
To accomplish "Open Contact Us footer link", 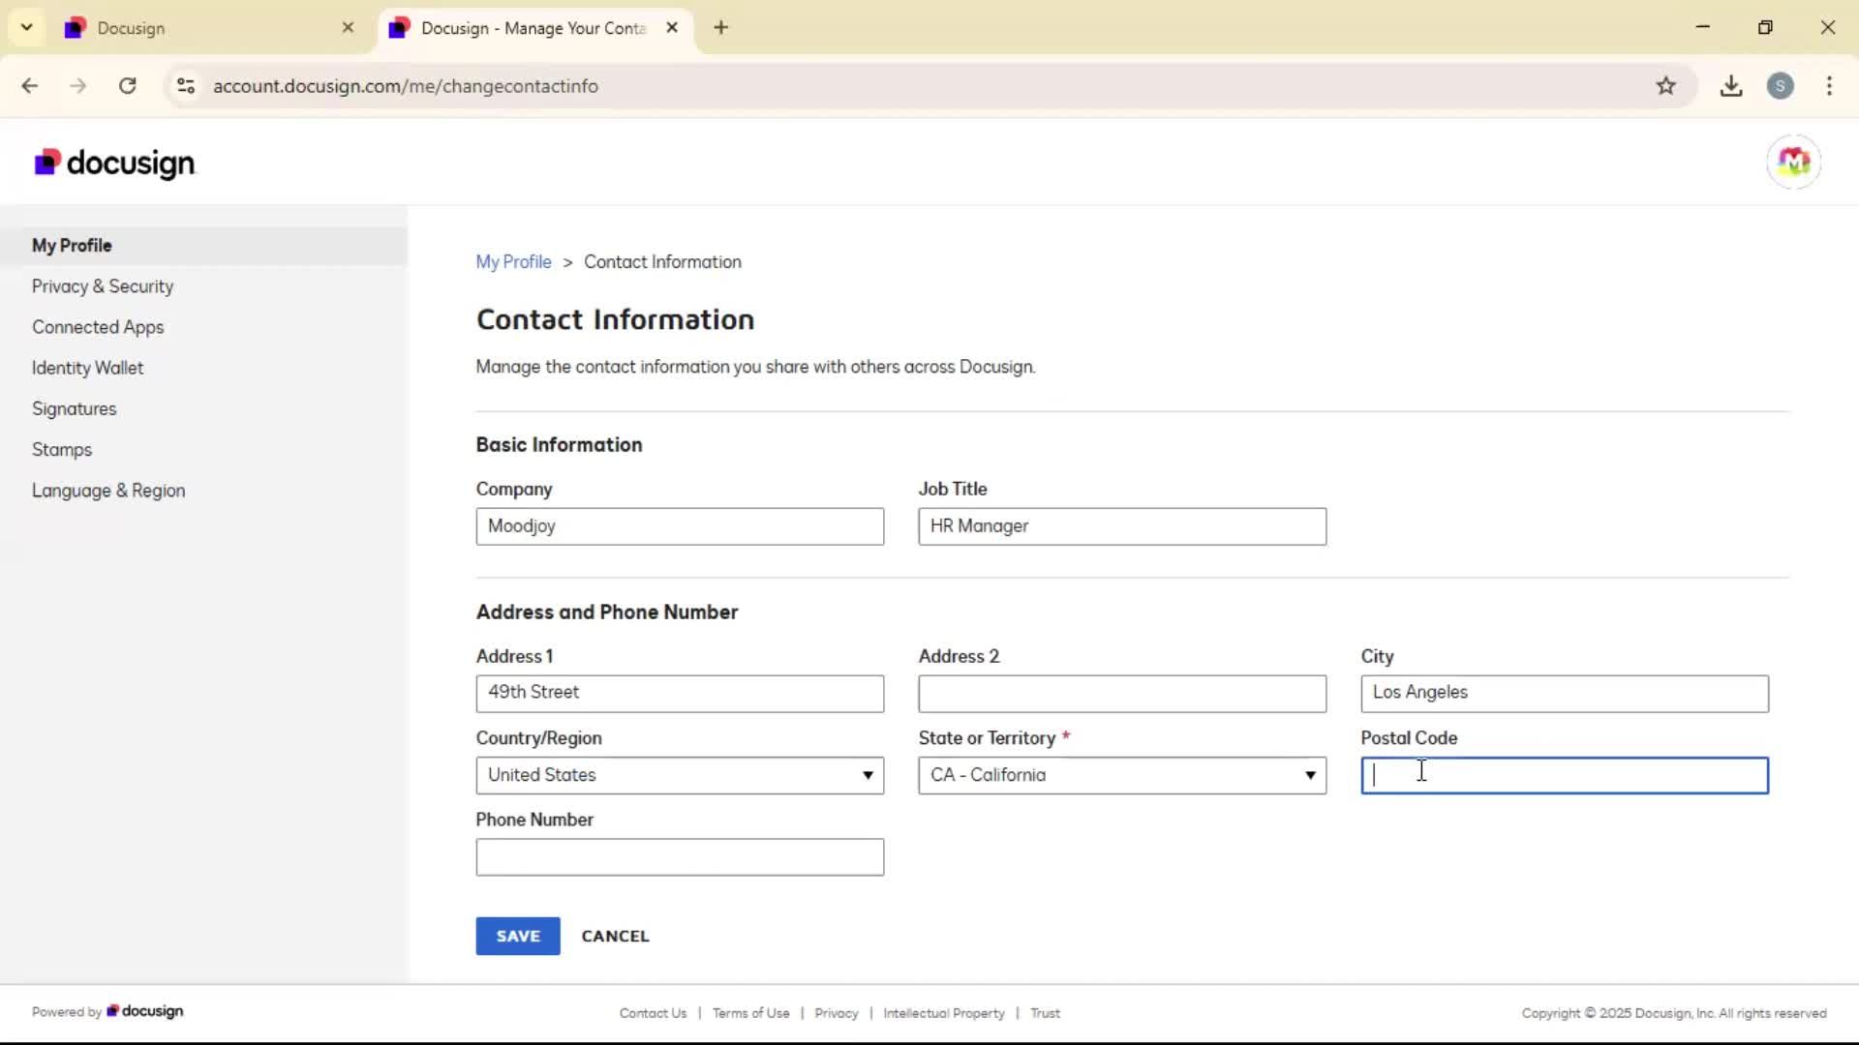I will pos(653,1013).
